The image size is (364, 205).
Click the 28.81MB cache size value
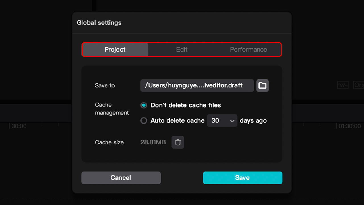[x=153, y=142]
